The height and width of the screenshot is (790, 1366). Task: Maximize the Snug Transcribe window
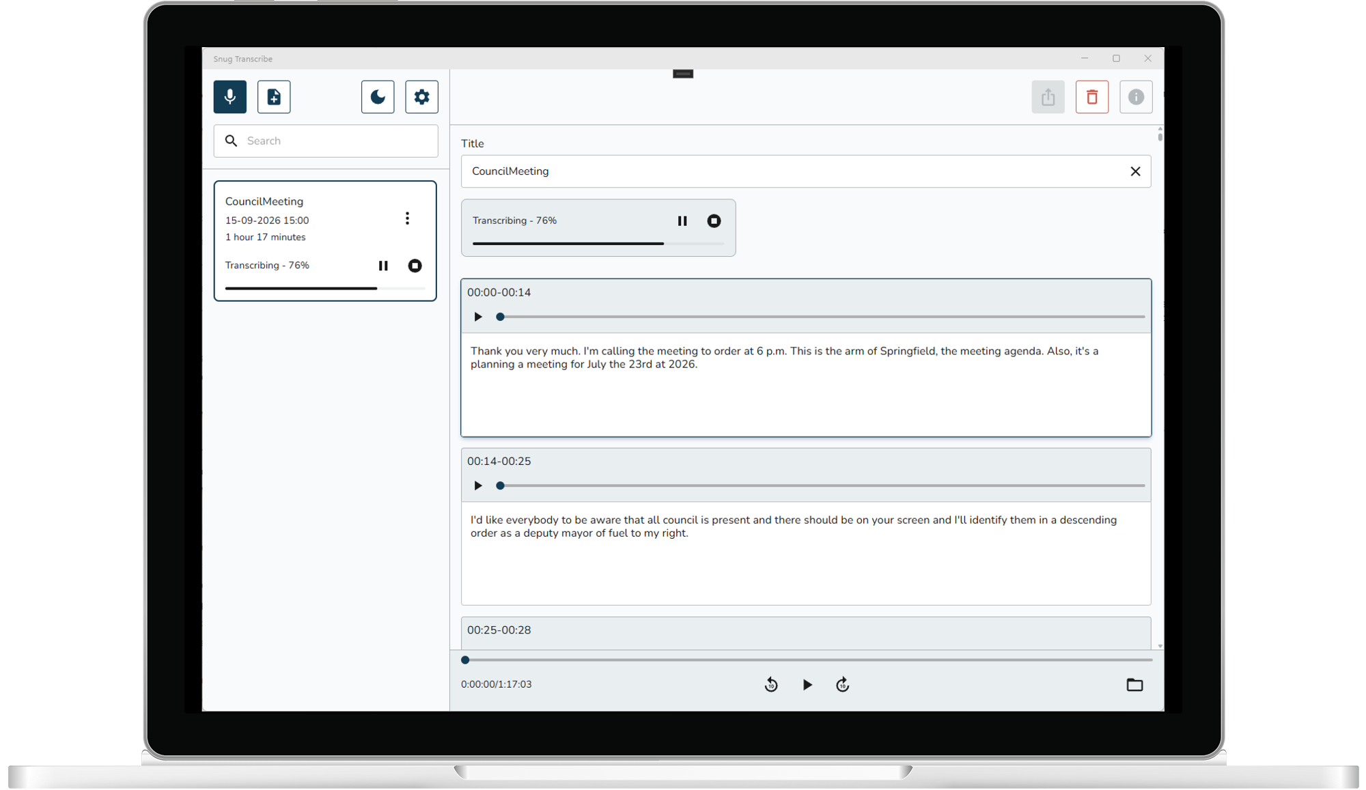[x=1116, y=59]
